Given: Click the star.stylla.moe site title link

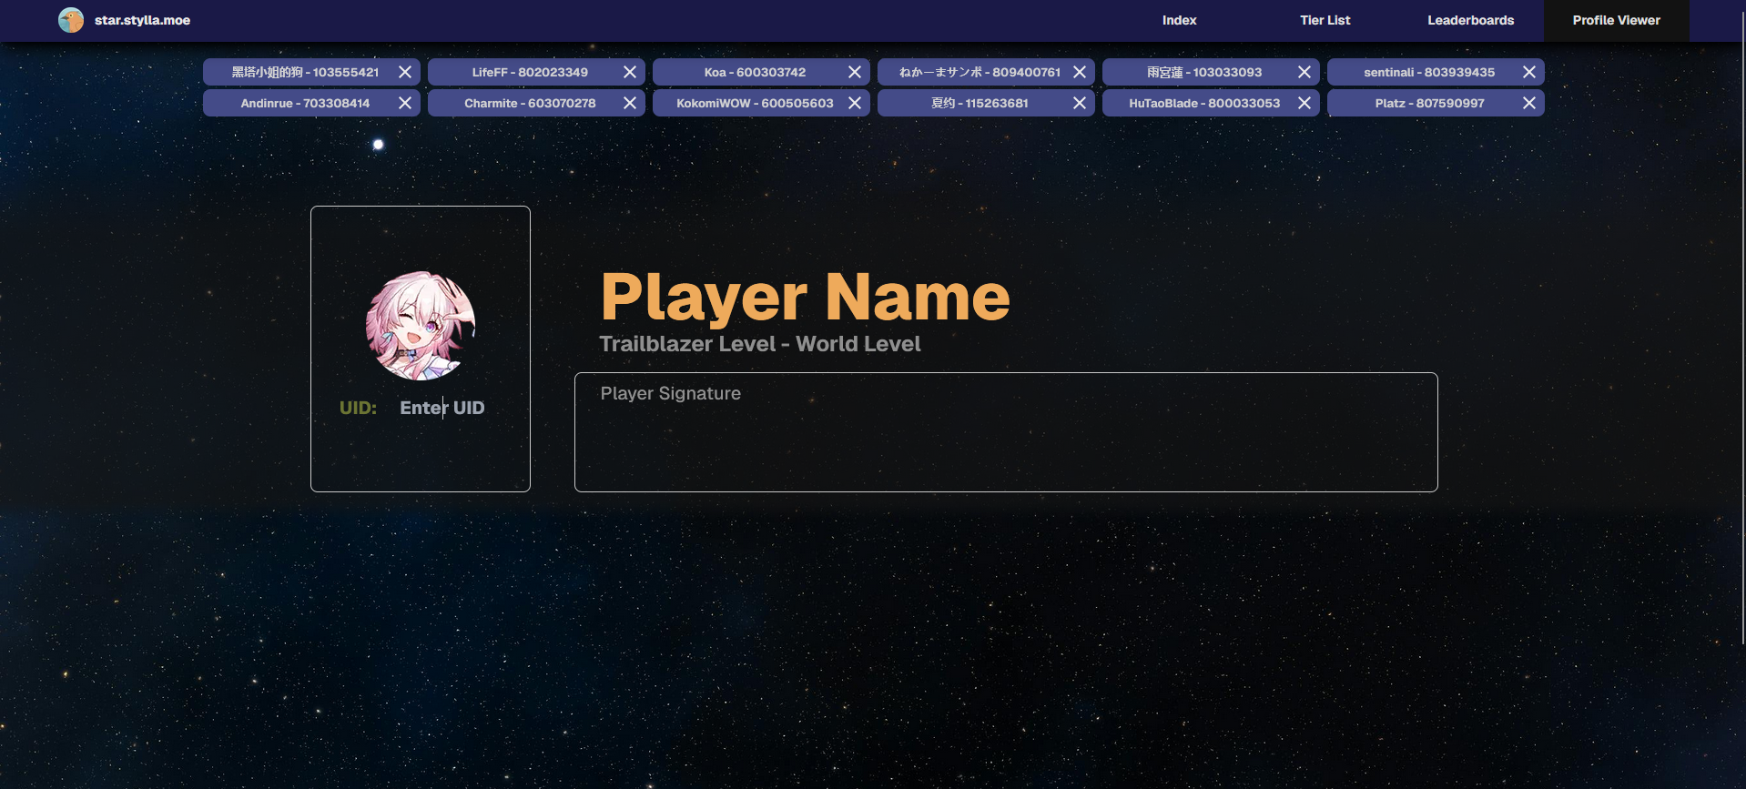Looking at the screenshot, I should 142,20.
